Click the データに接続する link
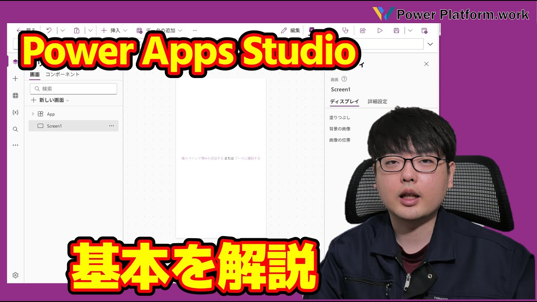 pos(248,159)
